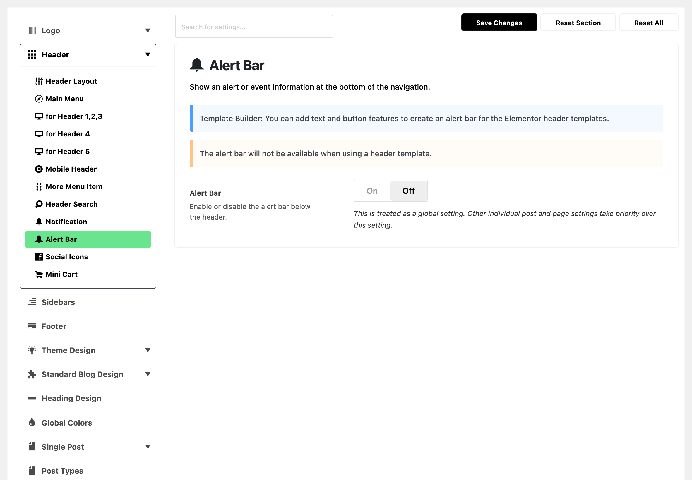Collapse the Header section arrow
Viewport: 692px width, 480px height.
click(148, 55)
